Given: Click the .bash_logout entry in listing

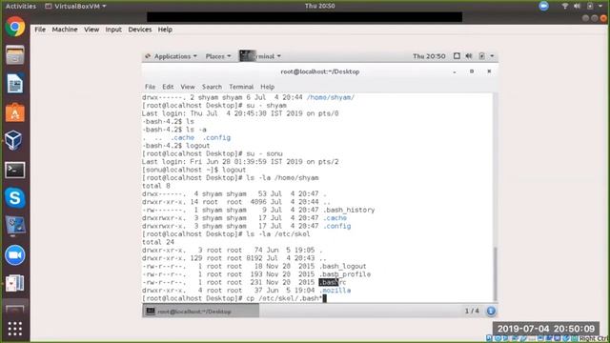Looking at the screenshot, I should tap(343, 267).
